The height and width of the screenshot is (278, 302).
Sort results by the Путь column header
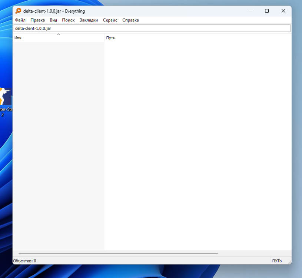click(x=198, y=38)
